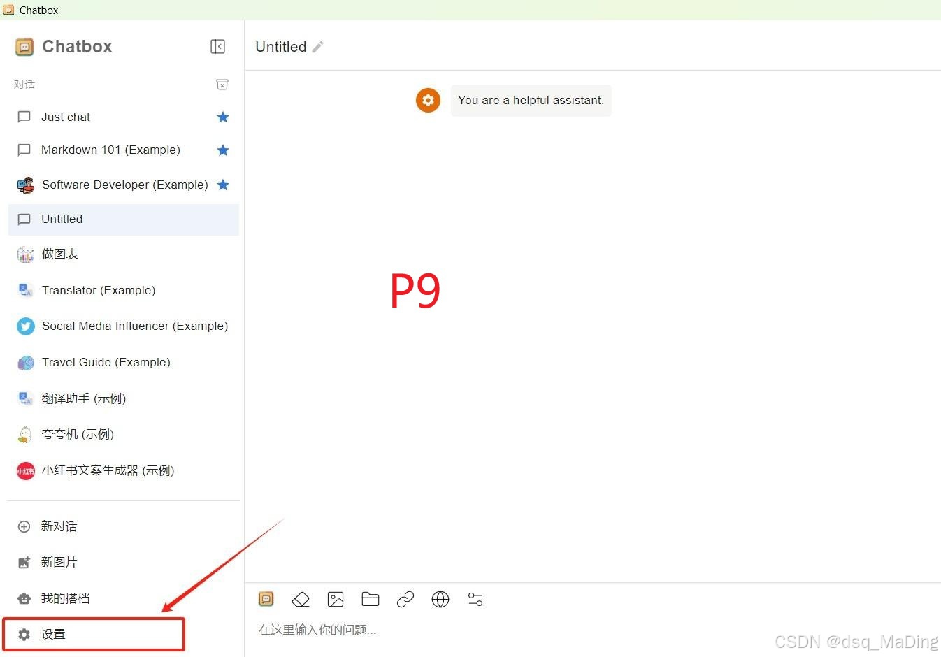Attach an image using the picture icon
Screen dimensions: 941x657
coord(336,599)
